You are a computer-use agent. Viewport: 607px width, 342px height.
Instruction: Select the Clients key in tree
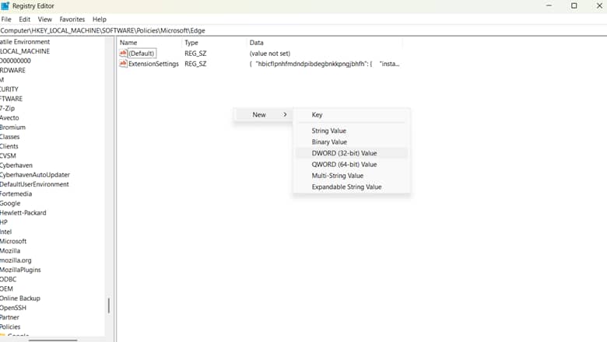point(9,146)
